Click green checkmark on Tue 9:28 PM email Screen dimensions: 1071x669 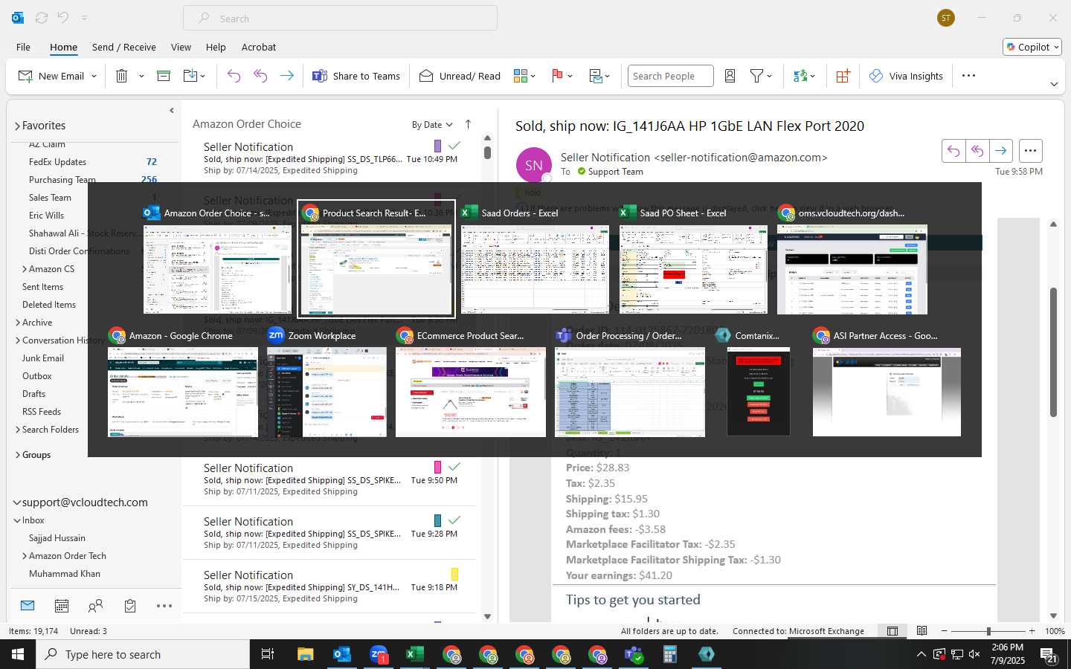pyautogui.click(x=454, y=520)
